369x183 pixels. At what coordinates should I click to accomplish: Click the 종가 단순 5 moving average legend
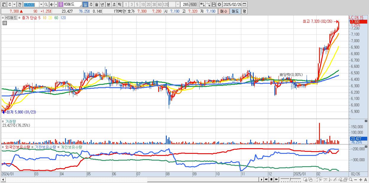coord(31,18)
